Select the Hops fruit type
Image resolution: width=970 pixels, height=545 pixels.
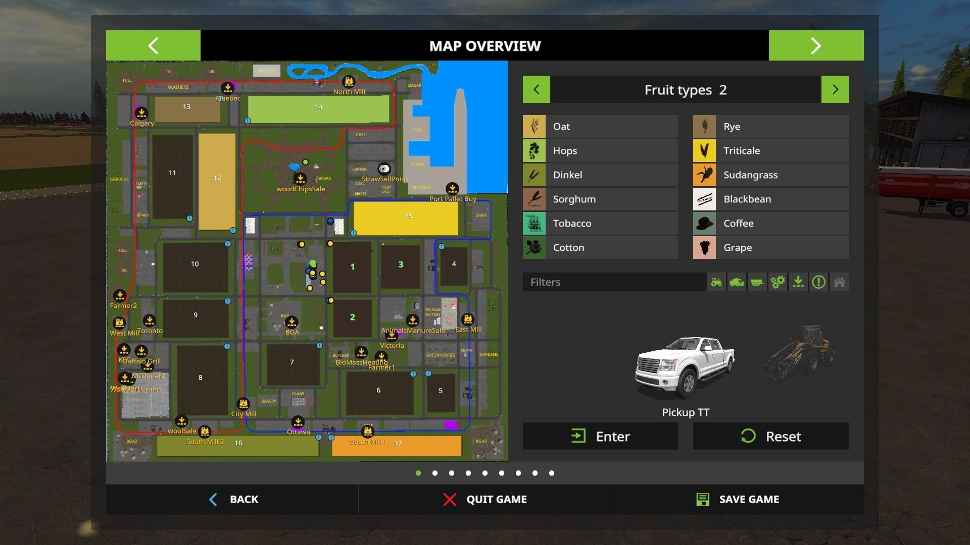[600, 150]
